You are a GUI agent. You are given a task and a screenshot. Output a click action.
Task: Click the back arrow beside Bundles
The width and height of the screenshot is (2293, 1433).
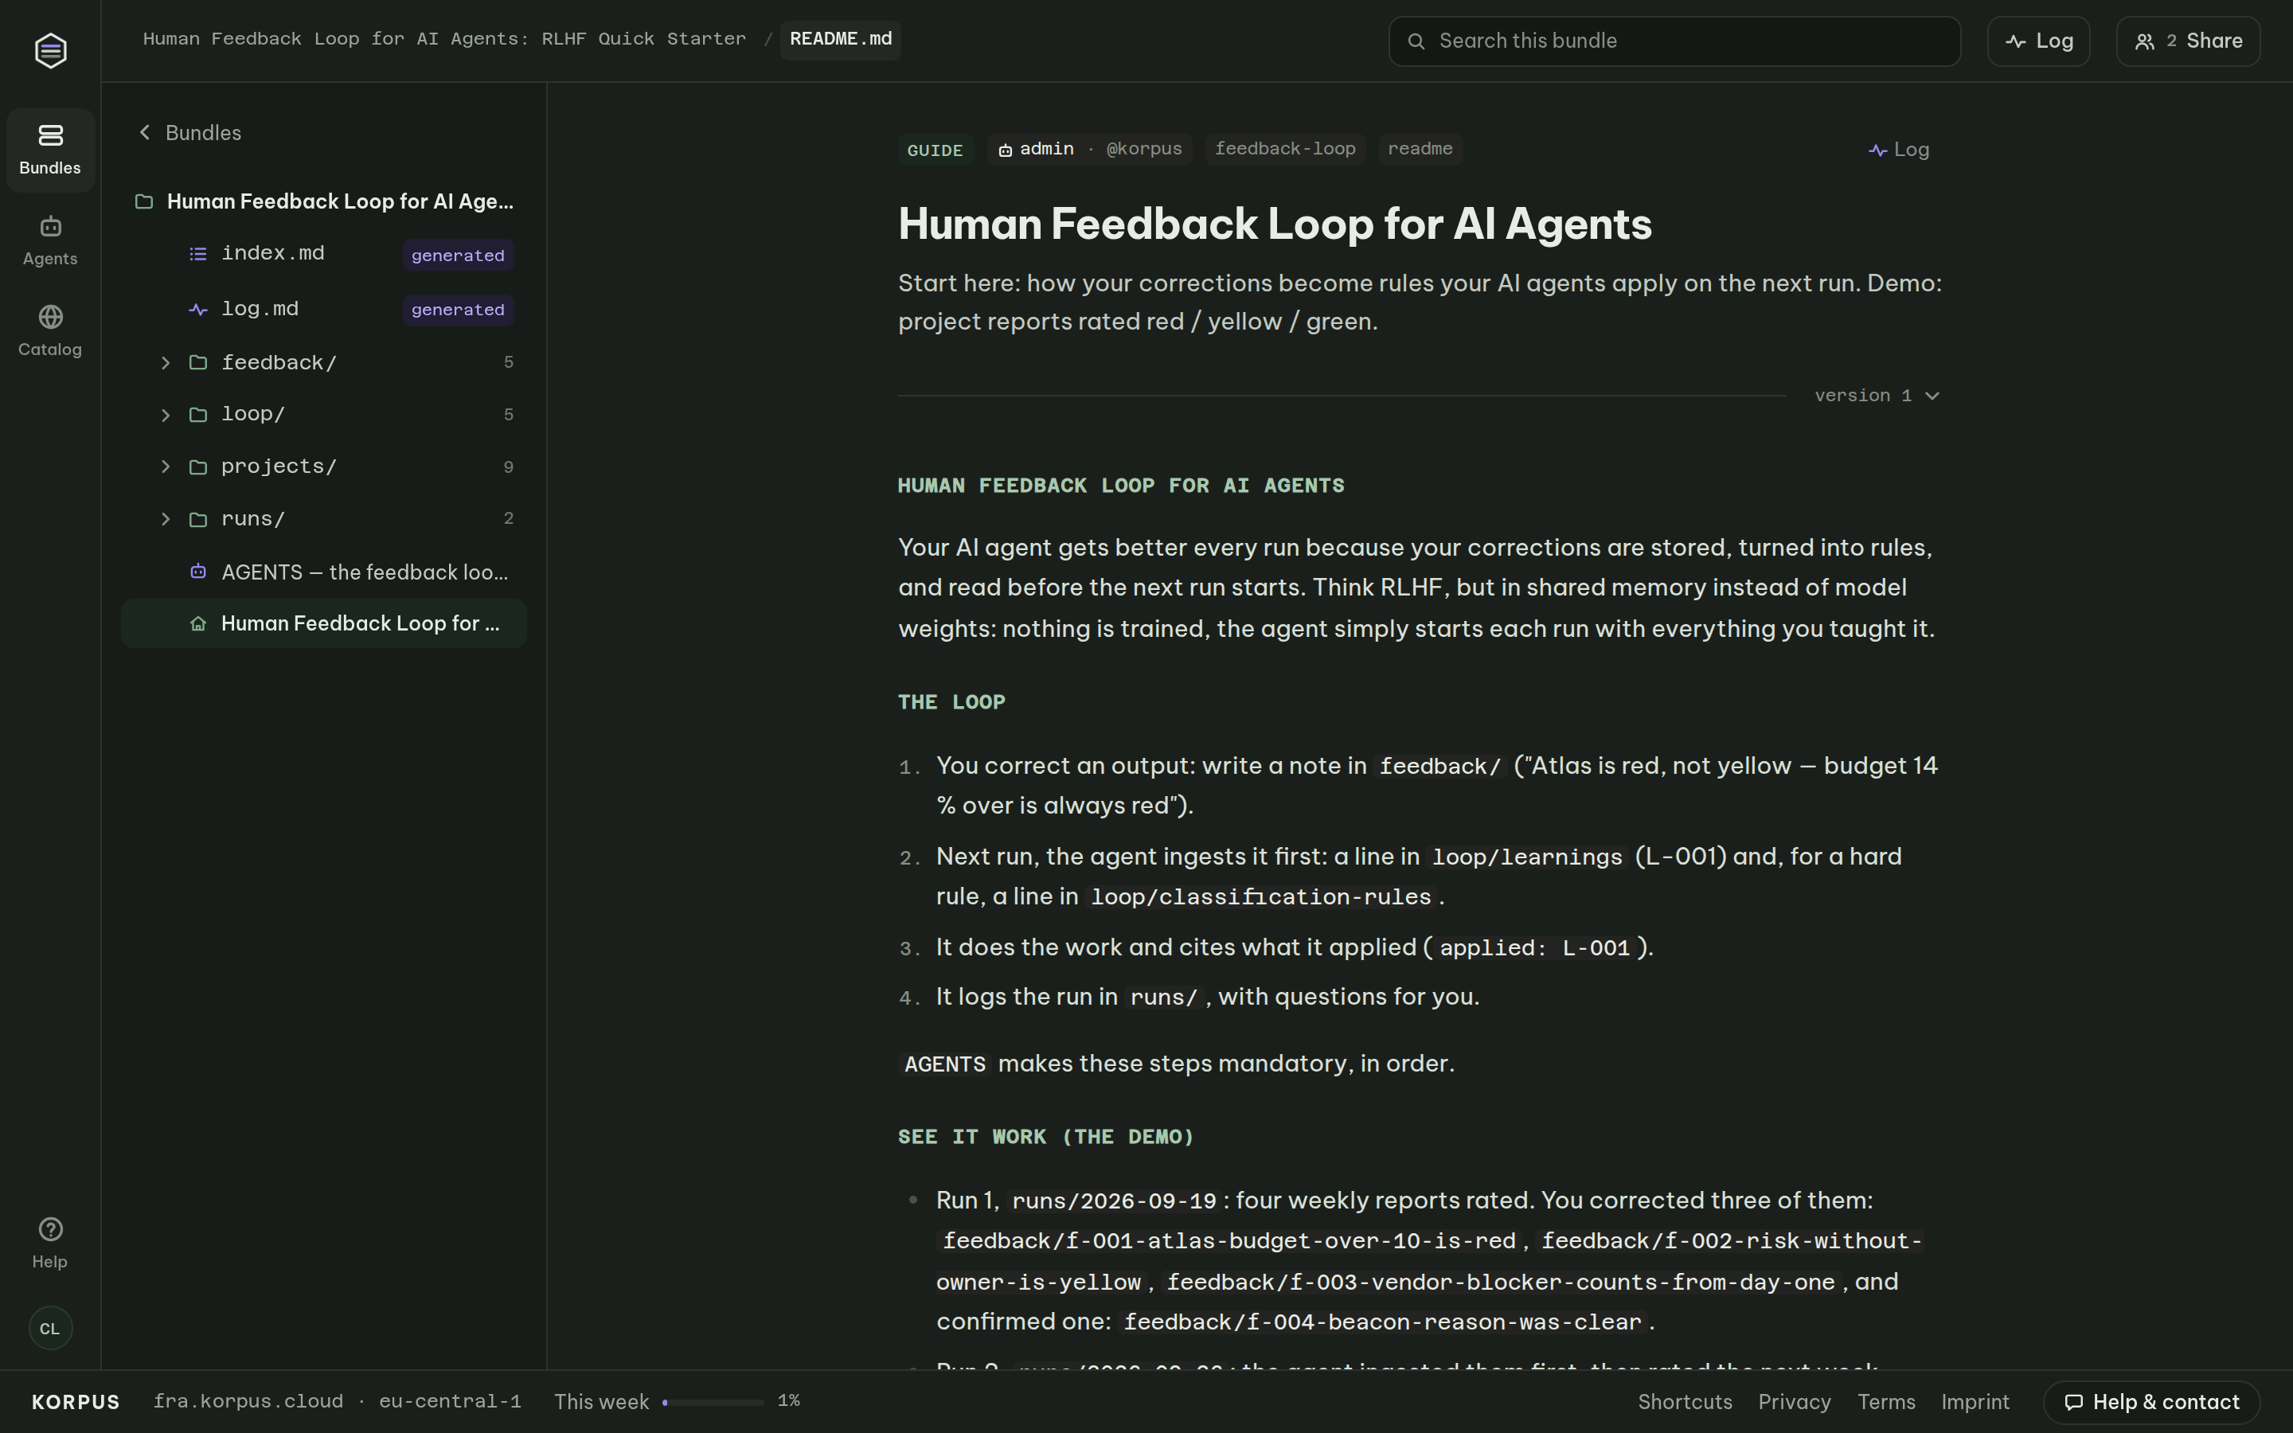(145, 133)
